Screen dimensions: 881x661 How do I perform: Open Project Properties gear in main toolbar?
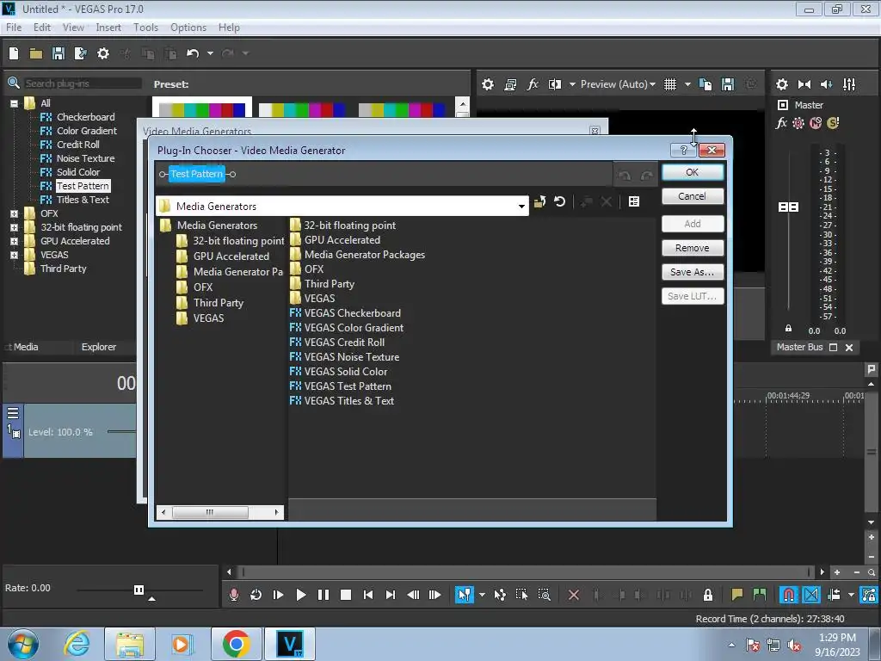(x=103, y=53)
